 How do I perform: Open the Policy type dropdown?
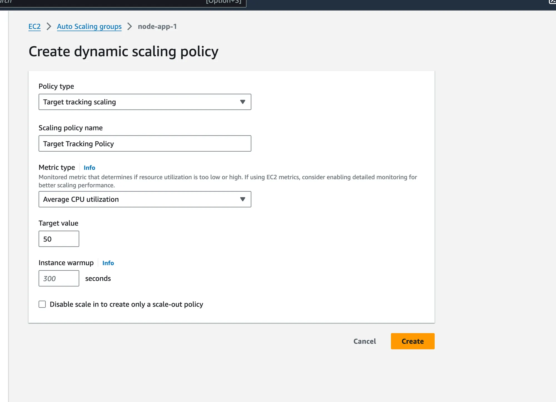(145, 102)
